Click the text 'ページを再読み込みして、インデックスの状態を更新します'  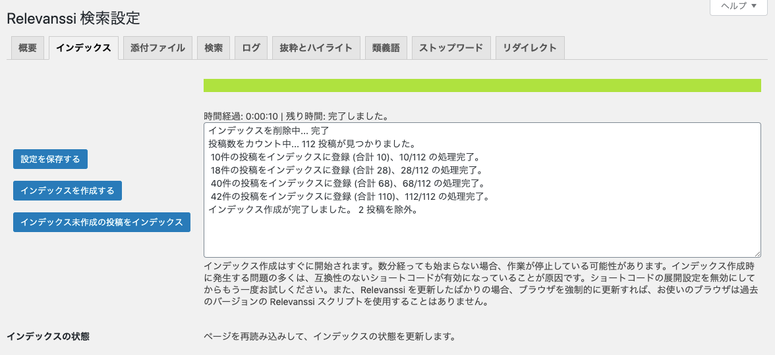(330, 337)
